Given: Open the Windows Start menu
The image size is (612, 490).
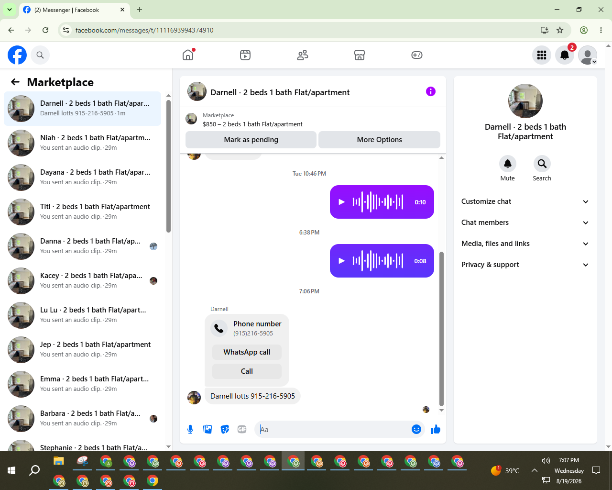Looking at the screenshot, I should [11, 470].
